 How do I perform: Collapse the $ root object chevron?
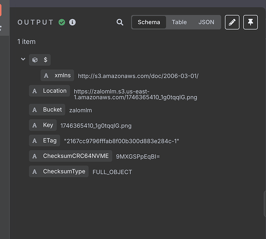23,59
